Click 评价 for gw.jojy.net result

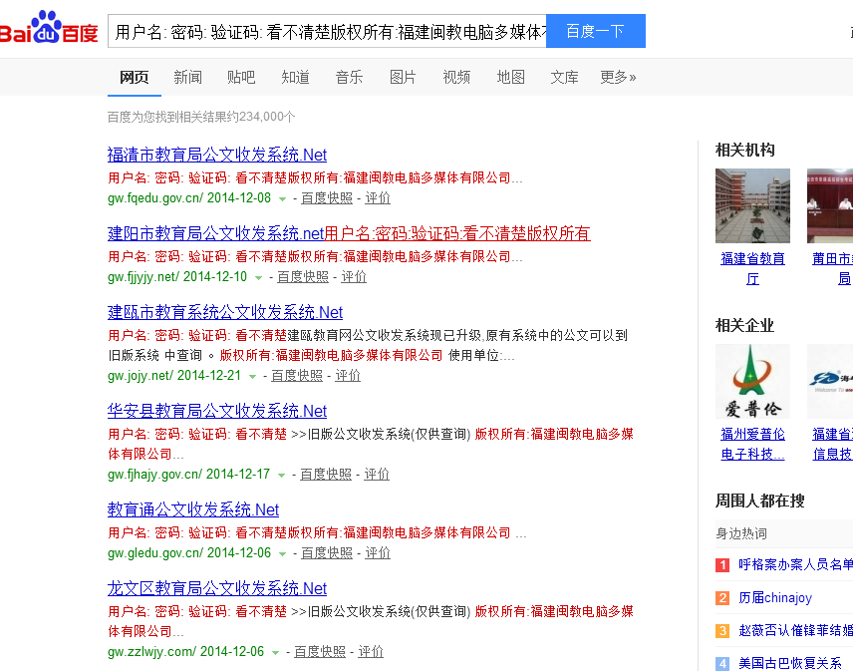pos(348,376)
